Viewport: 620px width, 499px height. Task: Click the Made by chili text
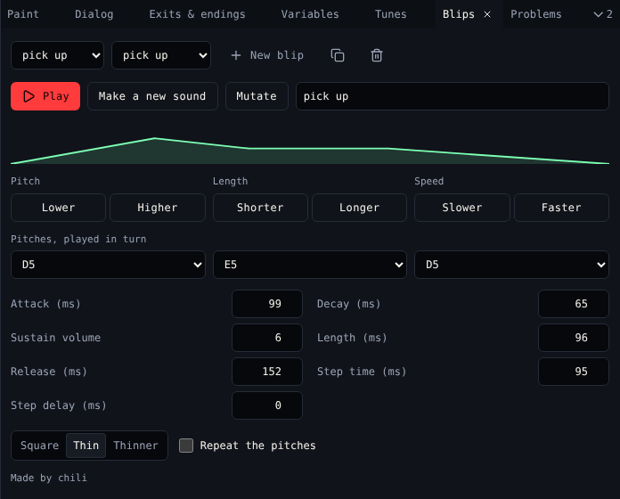[x=49, y=478]
